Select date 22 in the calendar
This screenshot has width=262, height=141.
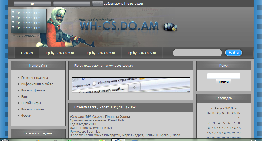(x=239, y=133)
